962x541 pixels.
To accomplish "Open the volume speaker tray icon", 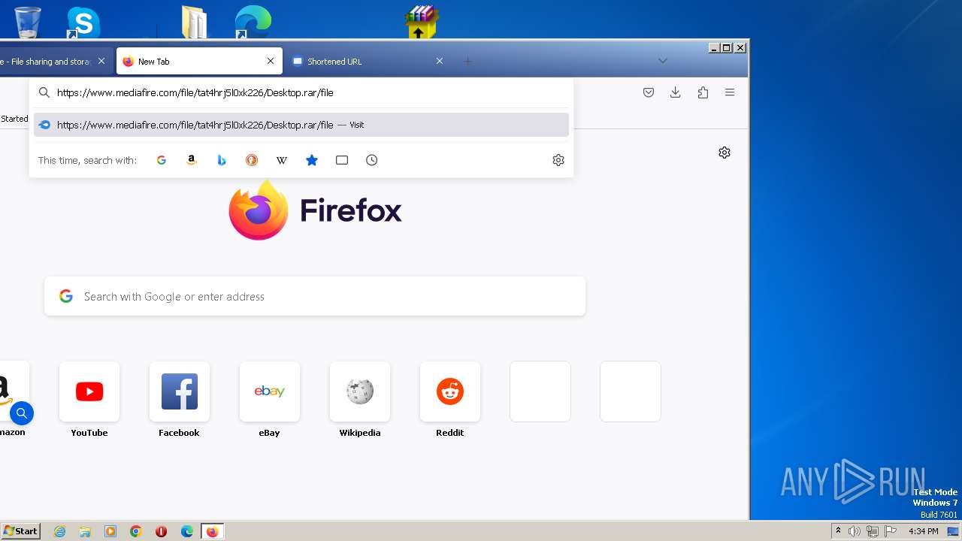I will (855, 531).
